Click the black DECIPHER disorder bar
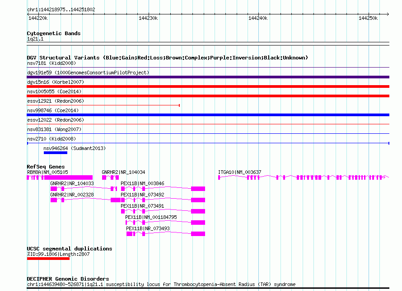 [x=208, y=288]
